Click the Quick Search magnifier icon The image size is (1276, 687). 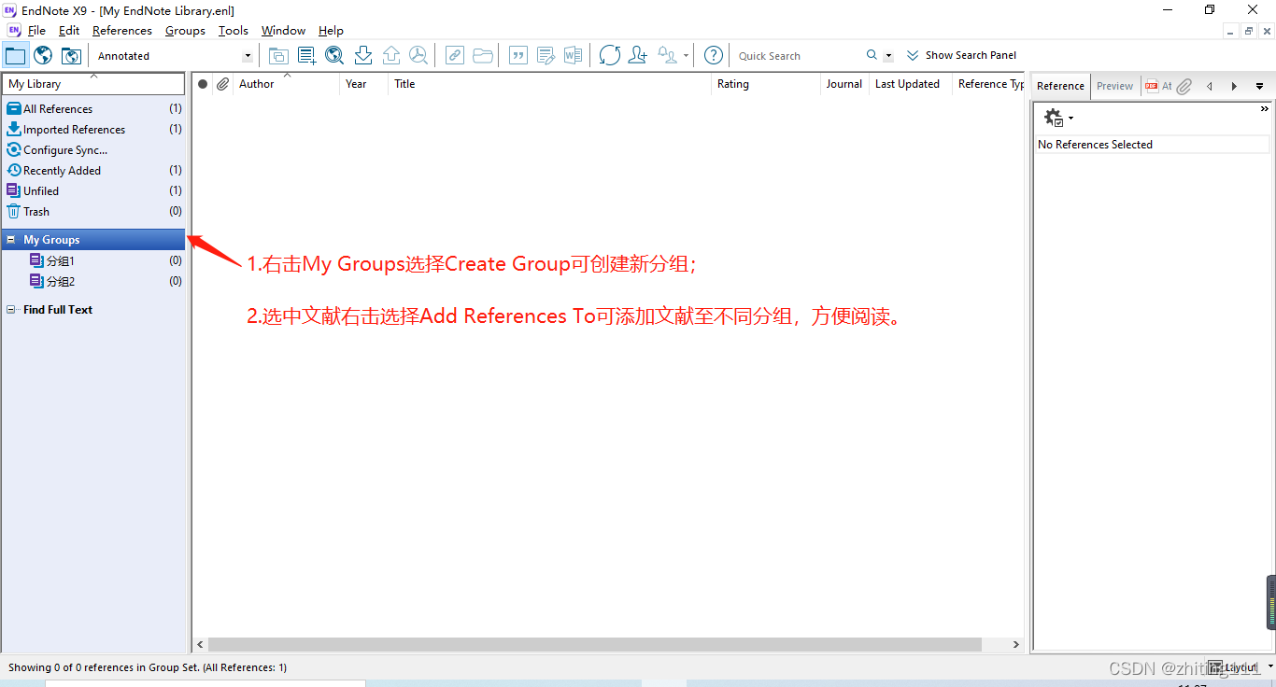coord(872,55)
